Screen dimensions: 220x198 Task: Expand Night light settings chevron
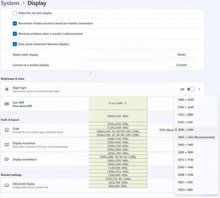199,89
